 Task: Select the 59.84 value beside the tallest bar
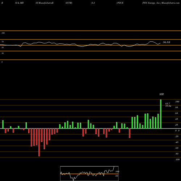(168, 106)
